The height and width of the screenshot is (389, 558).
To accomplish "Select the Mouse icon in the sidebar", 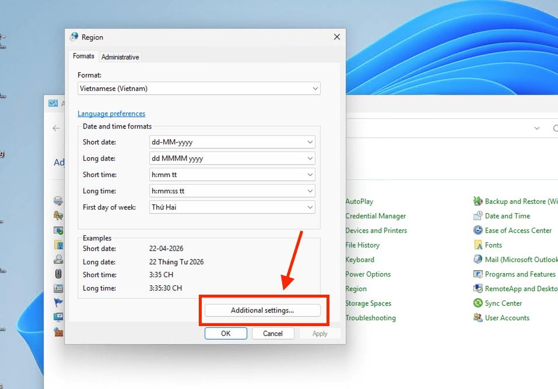I will [x=58, y=274].
